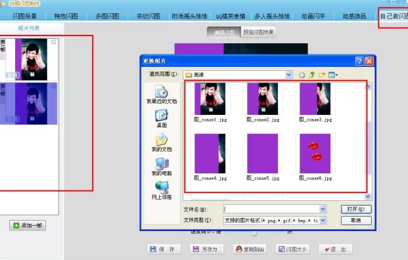Select thumbnail 图_conew4.jpg
Viewport: 408px width, 260px height.
(210, 154)
